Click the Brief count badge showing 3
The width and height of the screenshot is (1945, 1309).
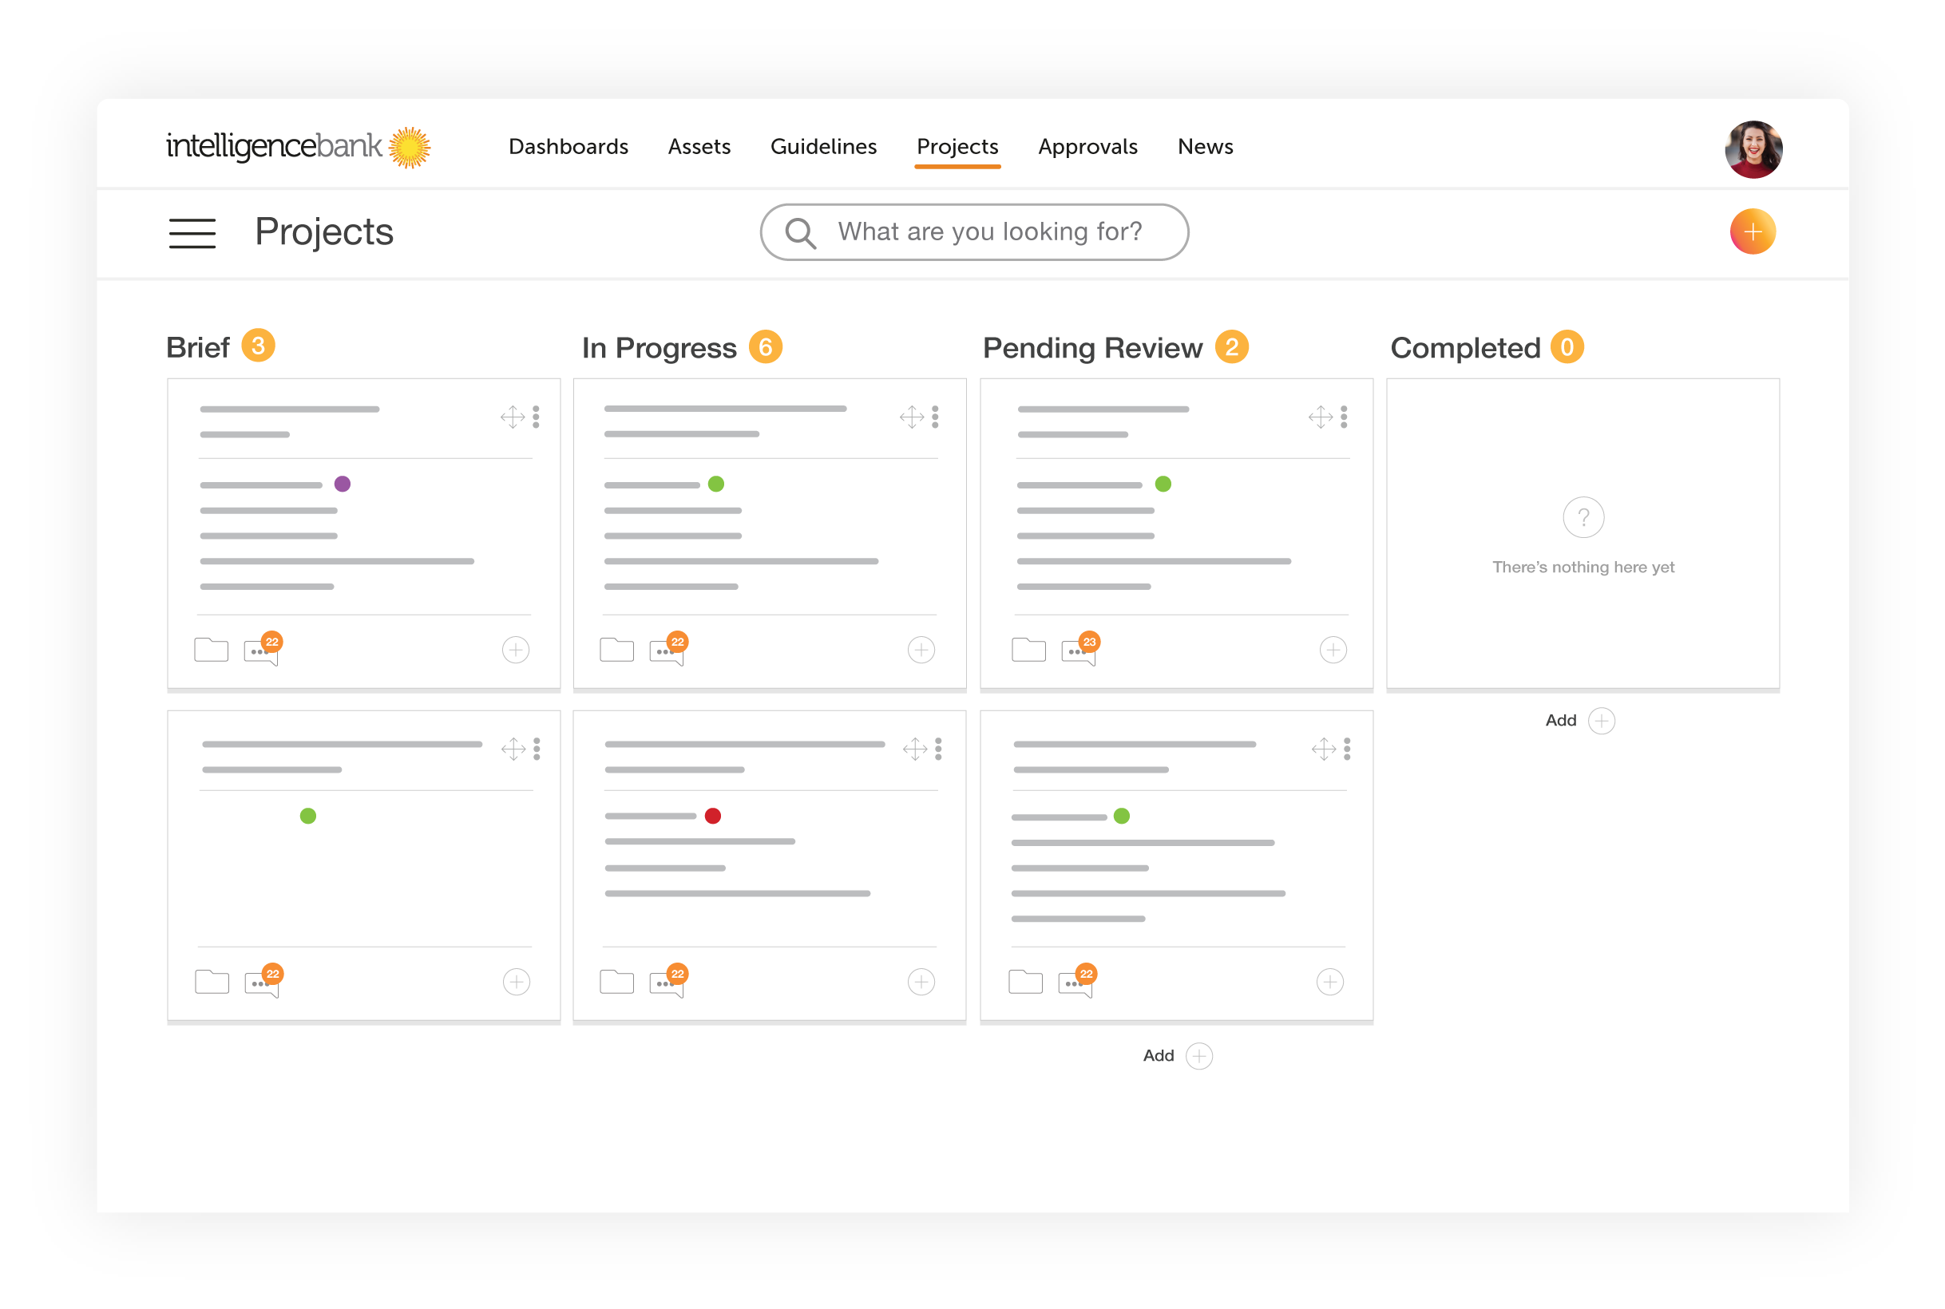(258, 346)
